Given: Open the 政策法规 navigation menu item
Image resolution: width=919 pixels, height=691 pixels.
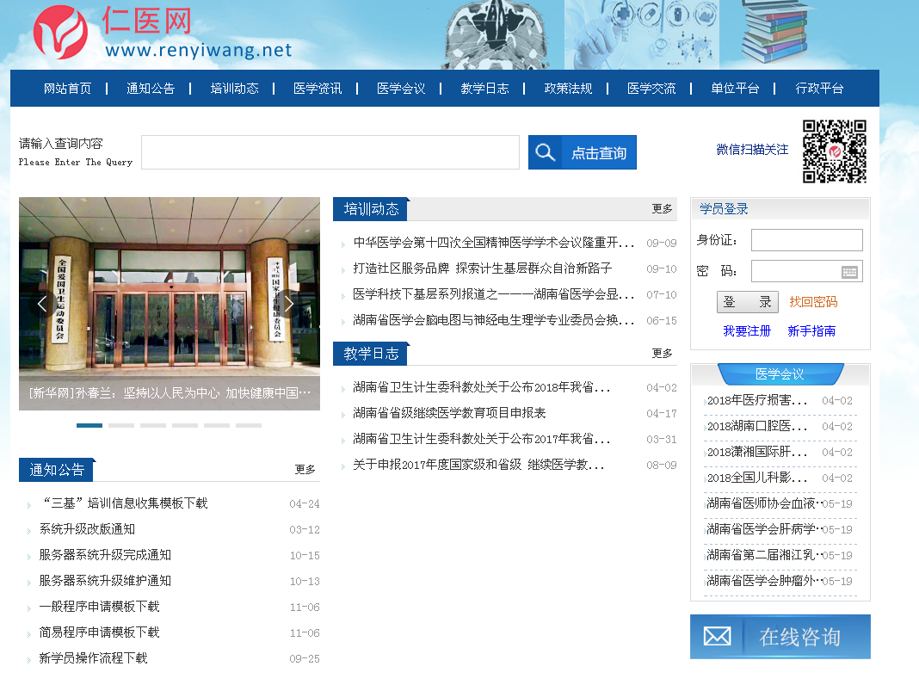Looking at the screenshot, I should (568, 89).
